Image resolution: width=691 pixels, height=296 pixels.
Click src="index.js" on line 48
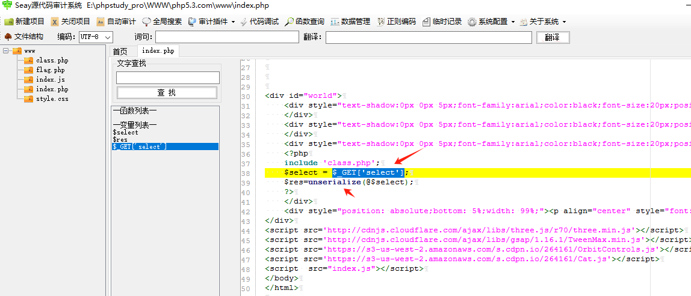tap(343, 269)
